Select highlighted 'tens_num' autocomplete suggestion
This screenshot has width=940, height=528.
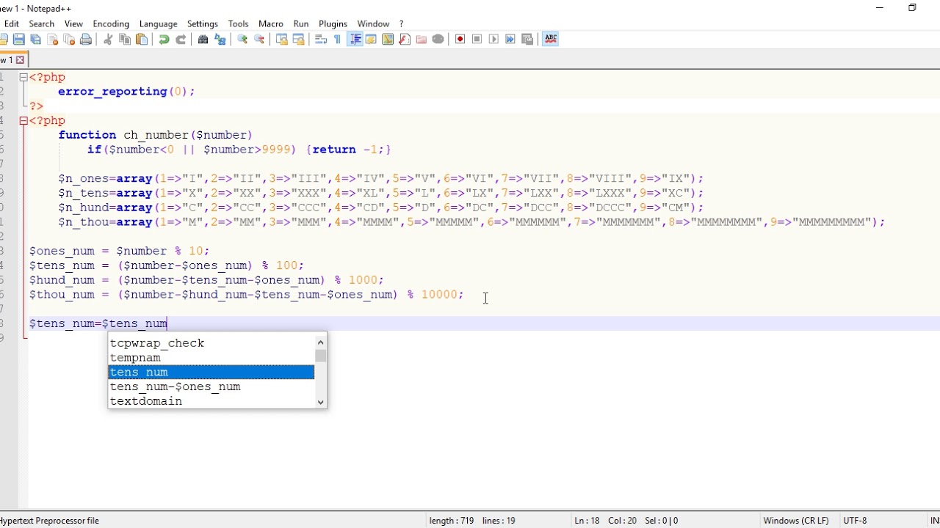pyautogui.click(x=211, y=373)
